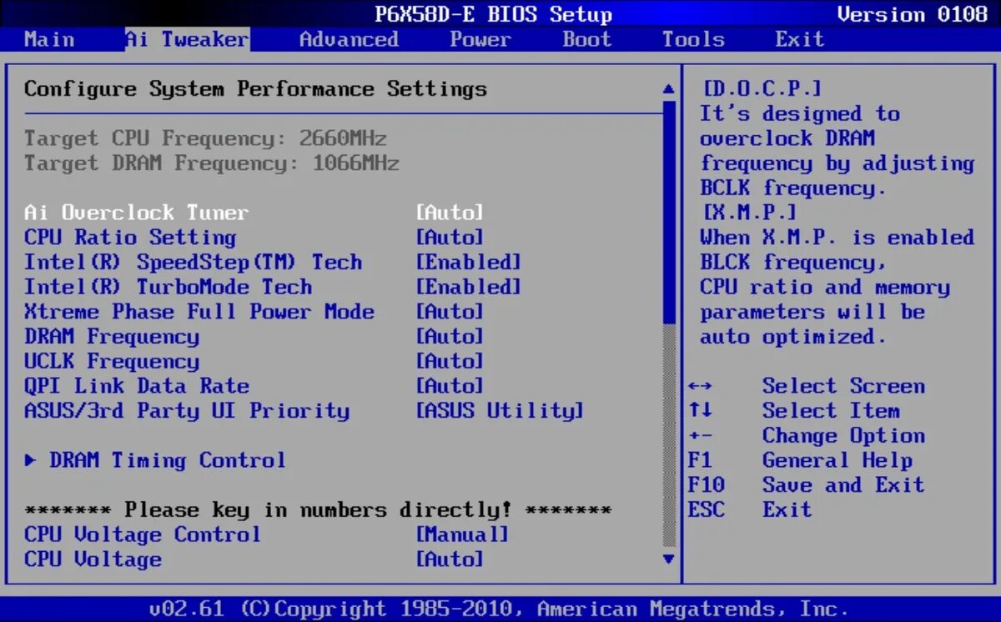This screenshot has height=622, width=1001.
Task: Click the +- Change Option key hint
Action: [807, 436]
